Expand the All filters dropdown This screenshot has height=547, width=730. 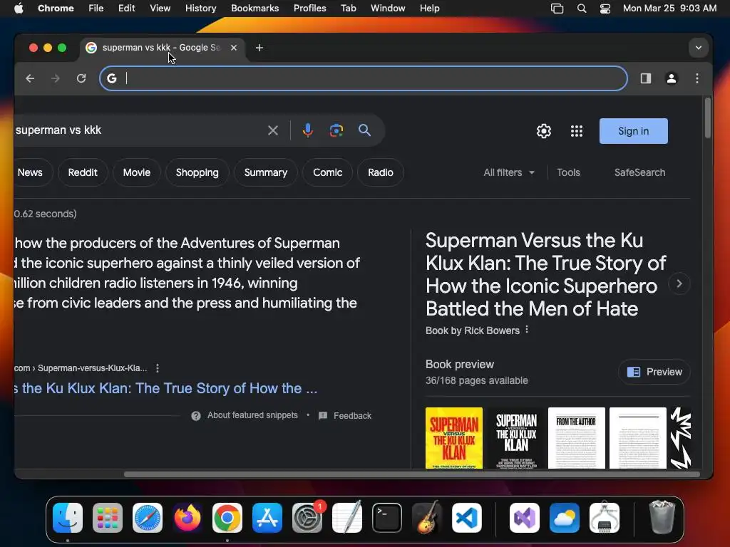508,172
